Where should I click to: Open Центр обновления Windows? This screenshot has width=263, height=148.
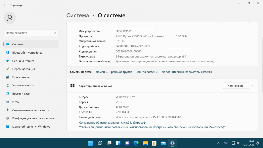point(31,127)
